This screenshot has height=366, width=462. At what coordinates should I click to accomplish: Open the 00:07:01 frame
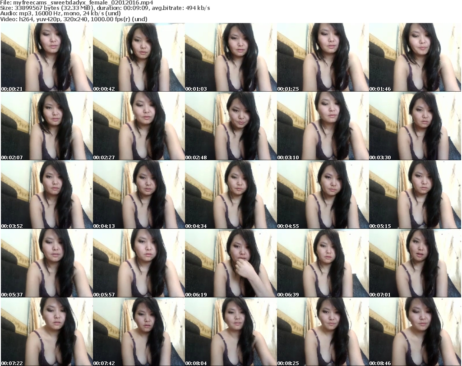click(x=415, y=263)
